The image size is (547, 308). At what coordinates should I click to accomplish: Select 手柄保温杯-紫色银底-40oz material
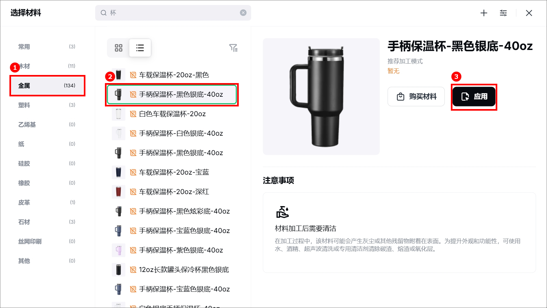181,250
